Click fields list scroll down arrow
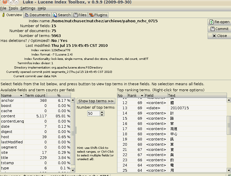Image resolution: width=231 pixels, height=176 pixels. pos(73,170)
